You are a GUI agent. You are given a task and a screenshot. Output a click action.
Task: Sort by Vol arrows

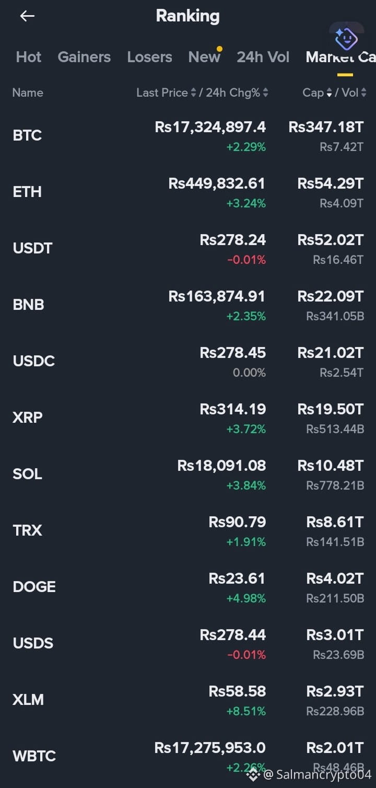[363, 93]
